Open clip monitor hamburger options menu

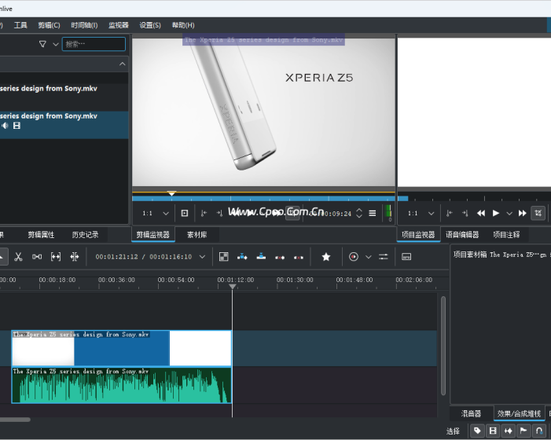pos(373,213)
